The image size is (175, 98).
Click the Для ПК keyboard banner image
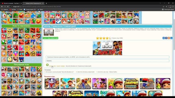[x=107, y=48]
